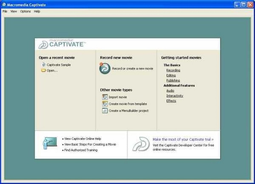Viewport: 255px width, 184px height.
Task: Open the Effects feature movie
Action: tap(171, 101)
